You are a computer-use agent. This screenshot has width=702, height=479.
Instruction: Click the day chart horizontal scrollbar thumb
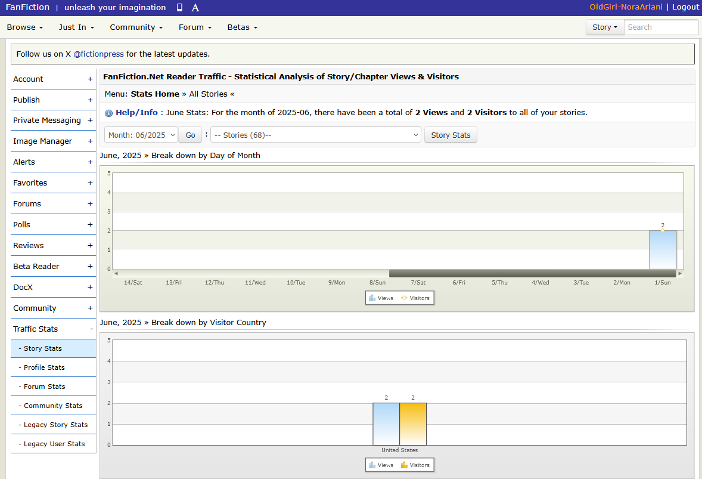[532, 273]
